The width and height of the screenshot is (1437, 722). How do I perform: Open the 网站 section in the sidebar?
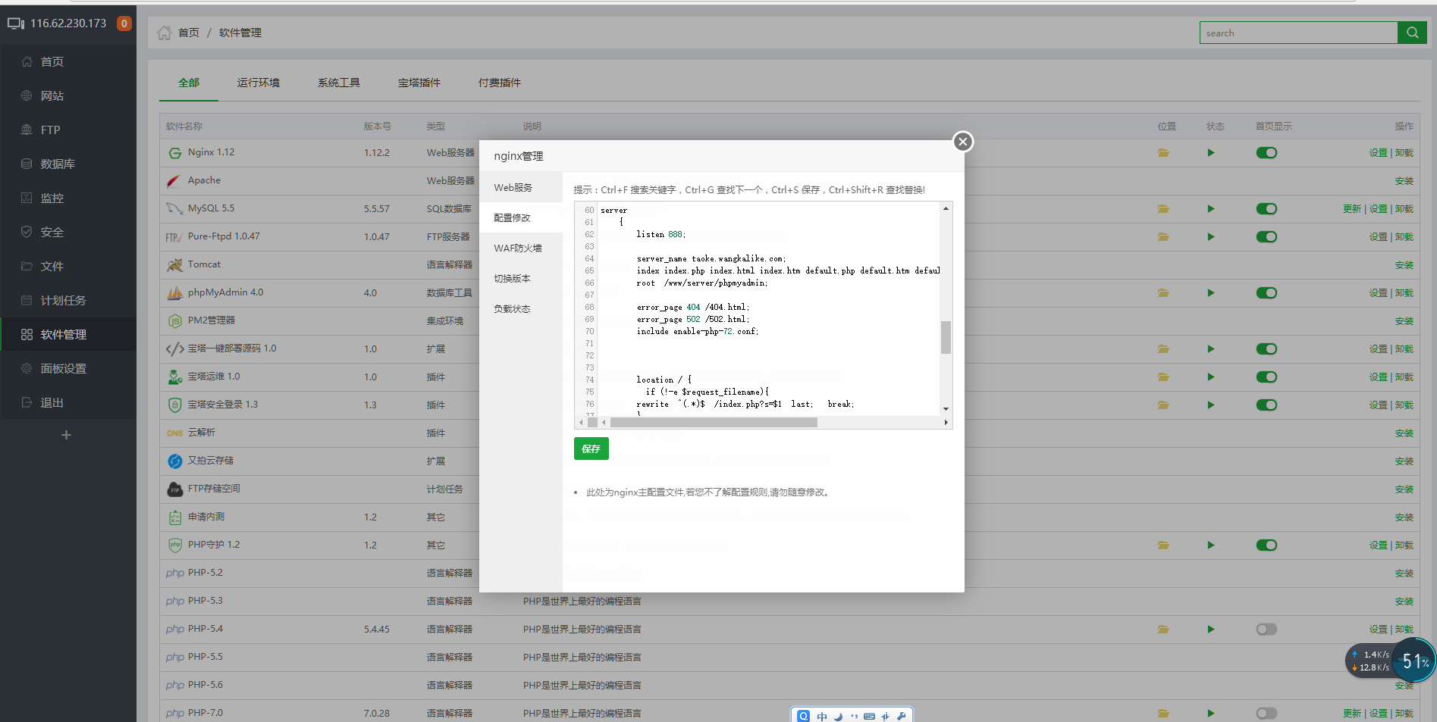[51, 95]
